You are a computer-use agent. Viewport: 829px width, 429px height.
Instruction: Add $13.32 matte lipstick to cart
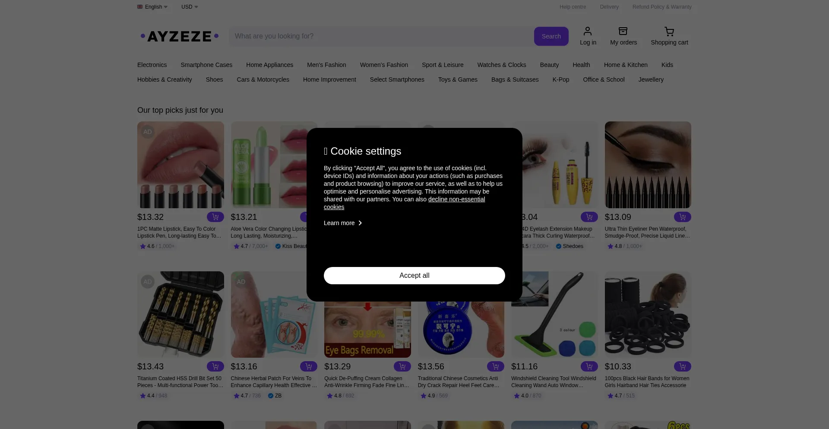(x=215, y=217)
